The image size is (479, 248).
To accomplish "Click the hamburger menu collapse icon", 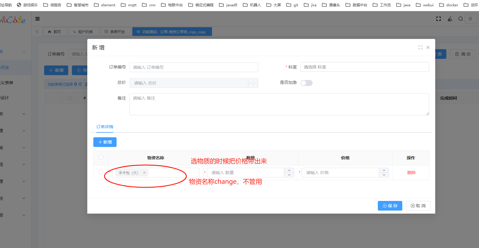I will tap(37, 19).
